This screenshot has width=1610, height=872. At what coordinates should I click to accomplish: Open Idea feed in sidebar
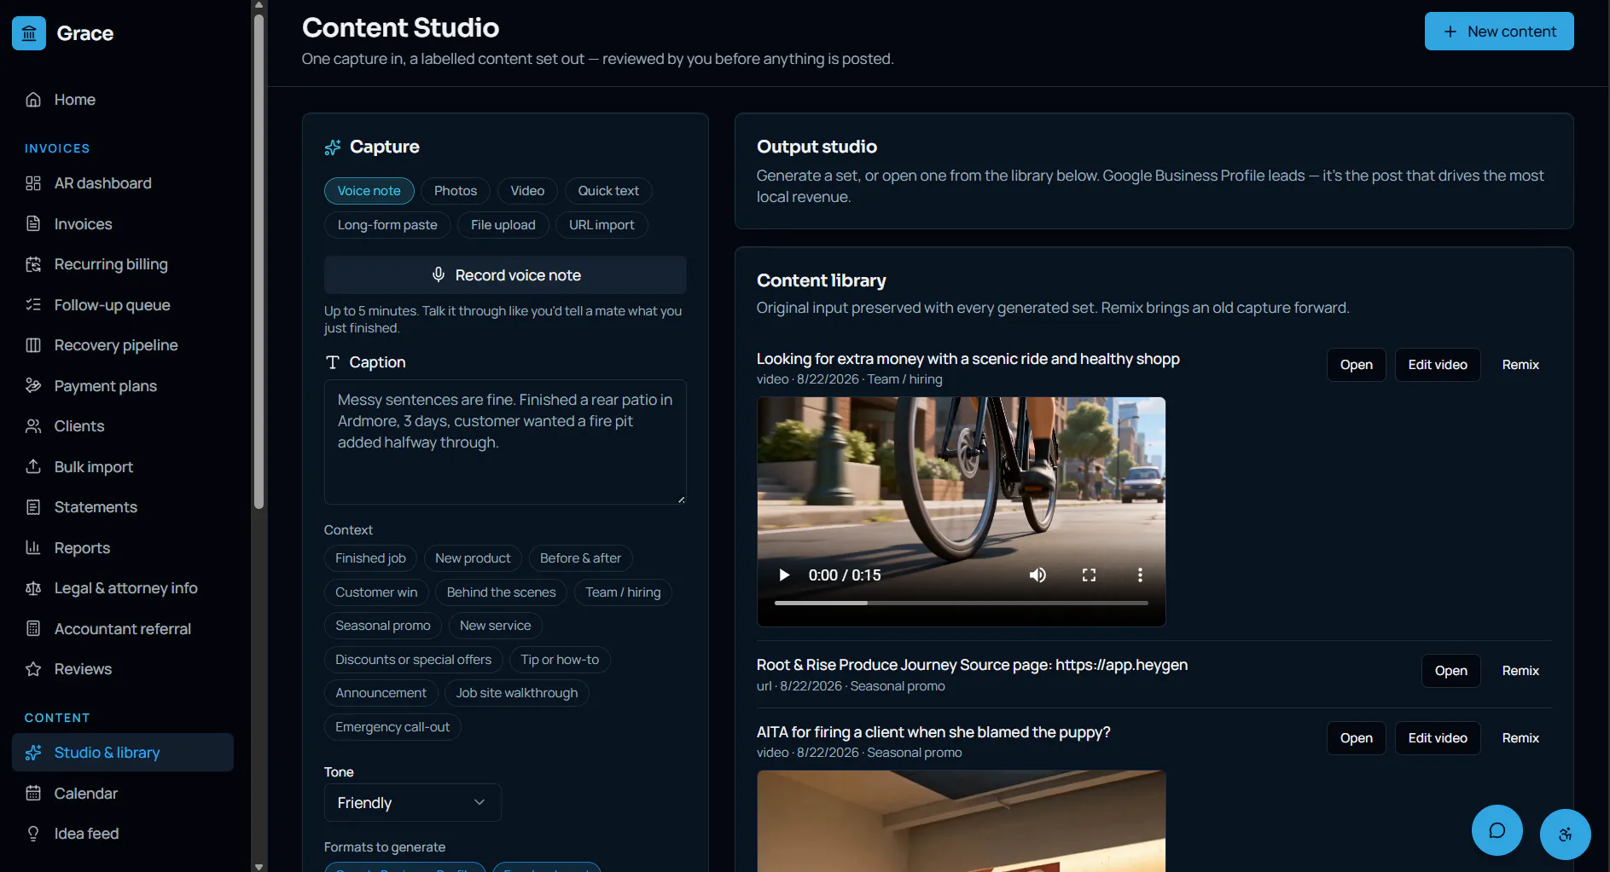(123, 834)
